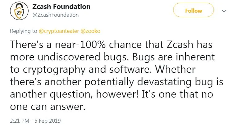Click the @ZcashFoundation handle
234x127 pixels.
(x=55, y=15)
